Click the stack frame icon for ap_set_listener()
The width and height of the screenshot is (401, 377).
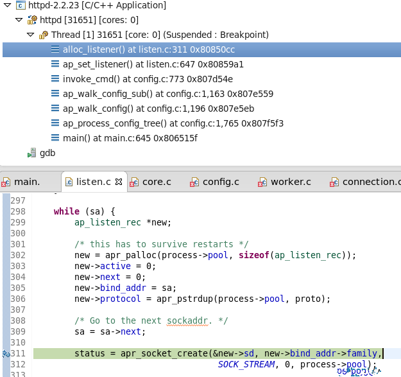tap(55, 64)
